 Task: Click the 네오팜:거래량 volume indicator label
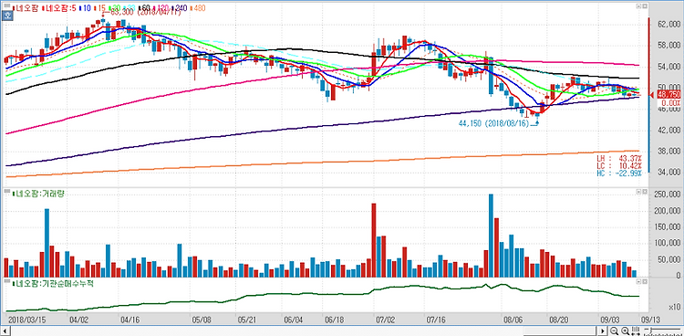click(x=39, y=194)
